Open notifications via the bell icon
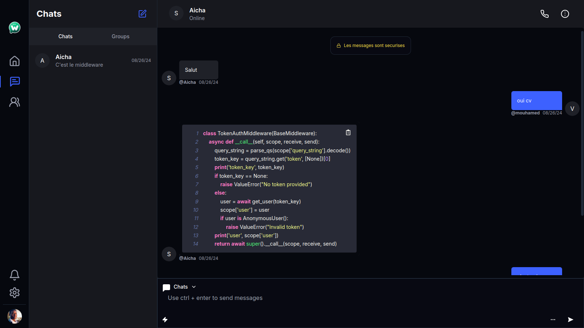The image size is (584, 328). [14, 274]
